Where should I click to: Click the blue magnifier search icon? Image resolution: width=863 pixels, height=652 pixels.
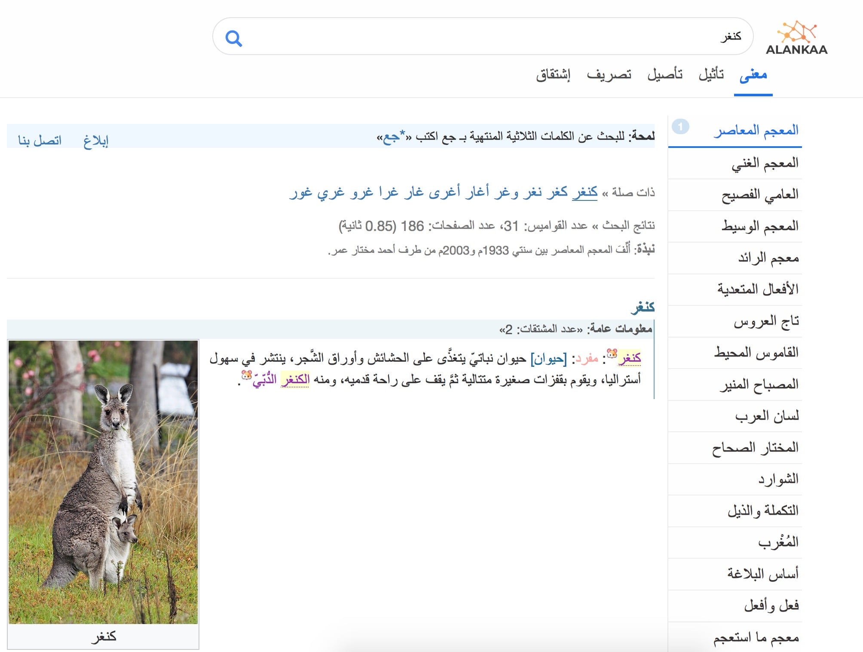(x=234, y=38)
